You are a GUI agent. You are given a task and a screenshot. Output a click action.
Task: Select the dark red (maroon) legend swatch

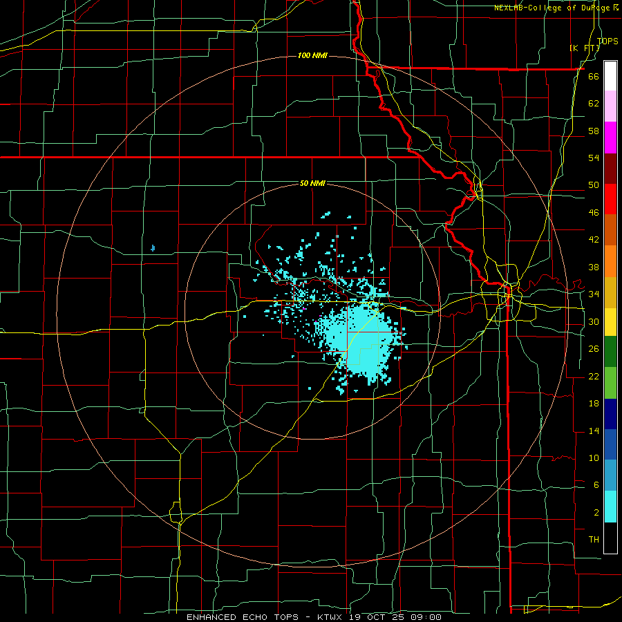coord(610,168)
